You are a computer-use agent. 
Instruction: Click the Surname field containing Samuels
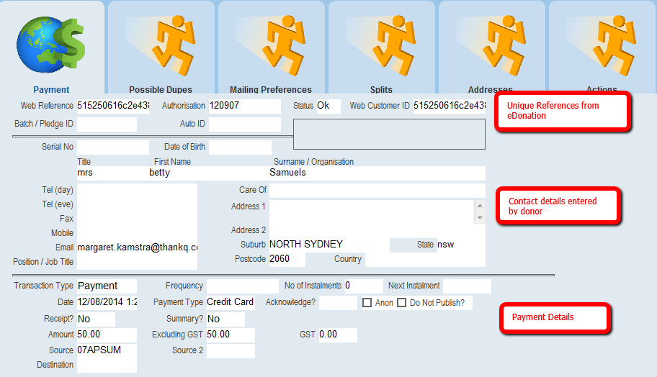click(376, 173)
